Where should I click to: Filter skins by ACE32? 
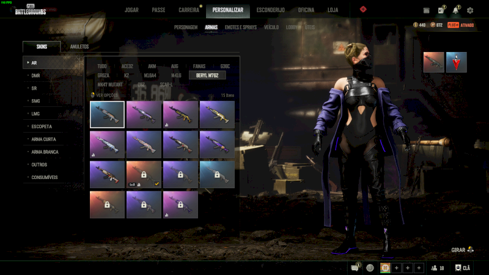click(x=127, y=66)
